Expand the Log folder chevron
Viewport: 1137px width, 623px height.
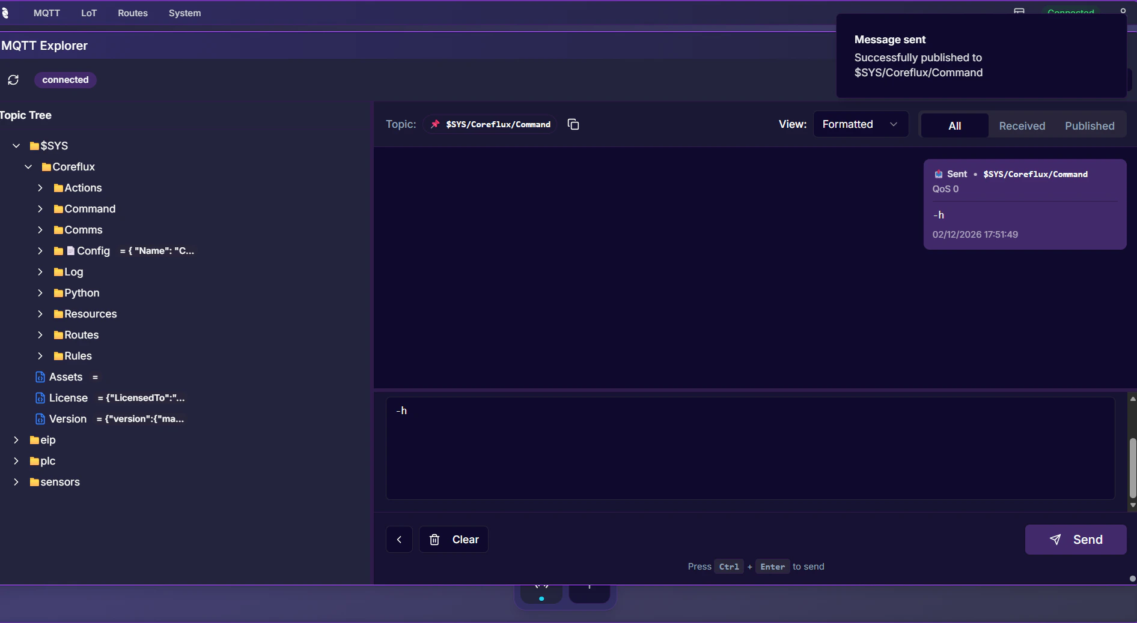pyautogui.click(x=40, y=272)
